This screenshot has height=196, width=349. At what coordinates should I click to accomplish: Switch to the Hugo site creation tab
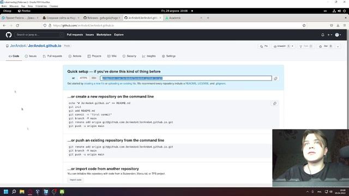tap(61, 18)
